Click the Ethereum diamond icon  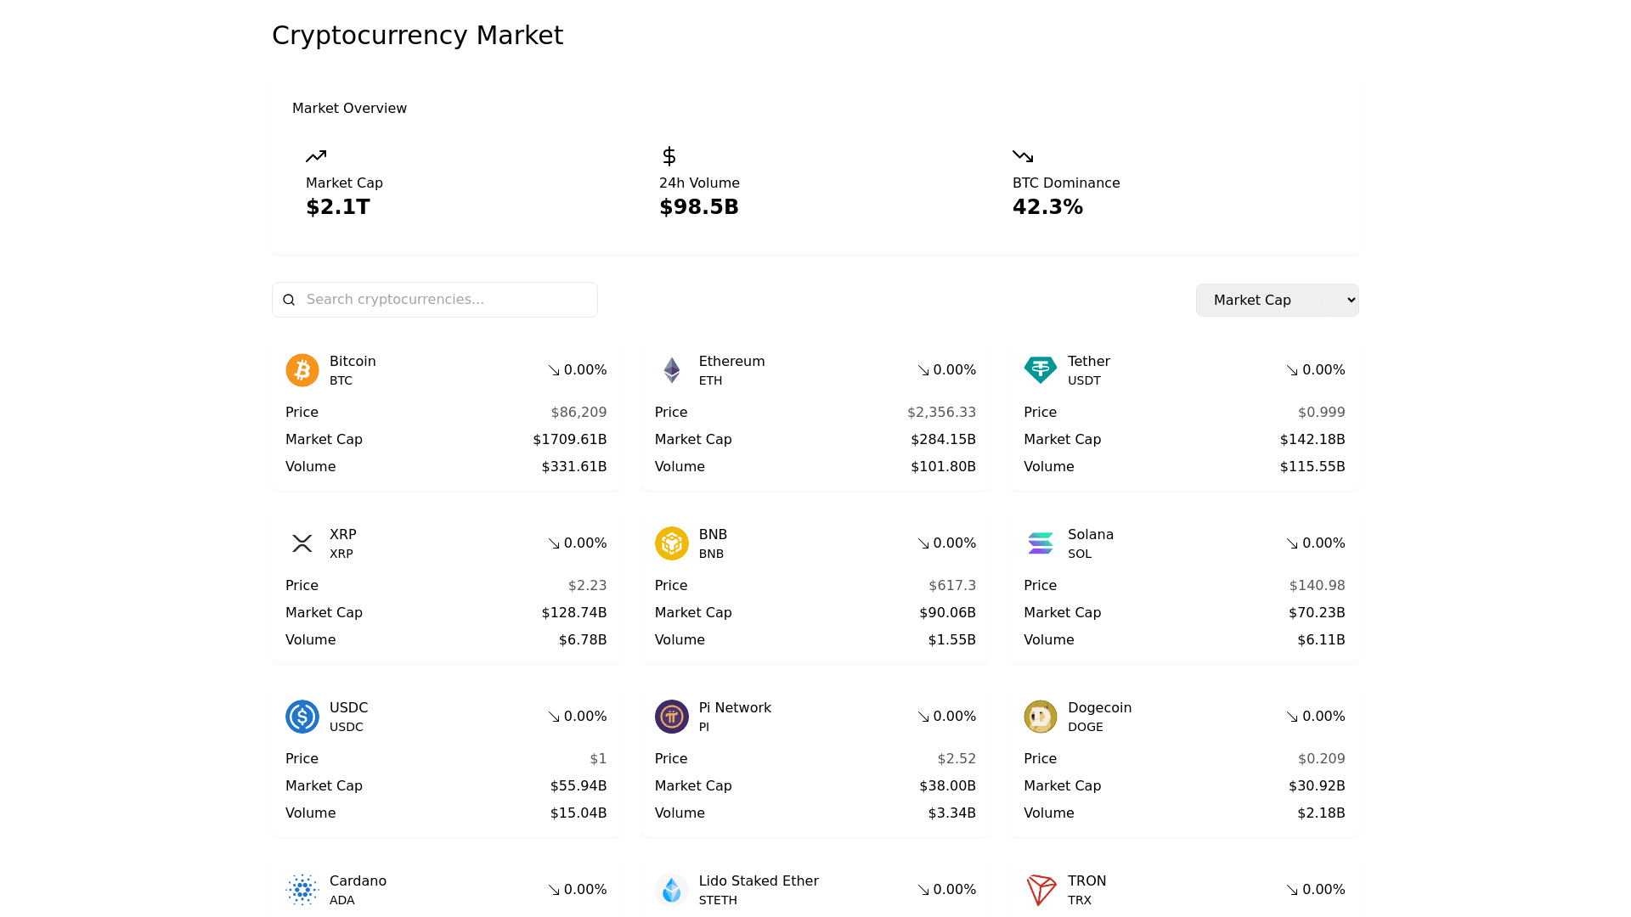pos(671,370)
